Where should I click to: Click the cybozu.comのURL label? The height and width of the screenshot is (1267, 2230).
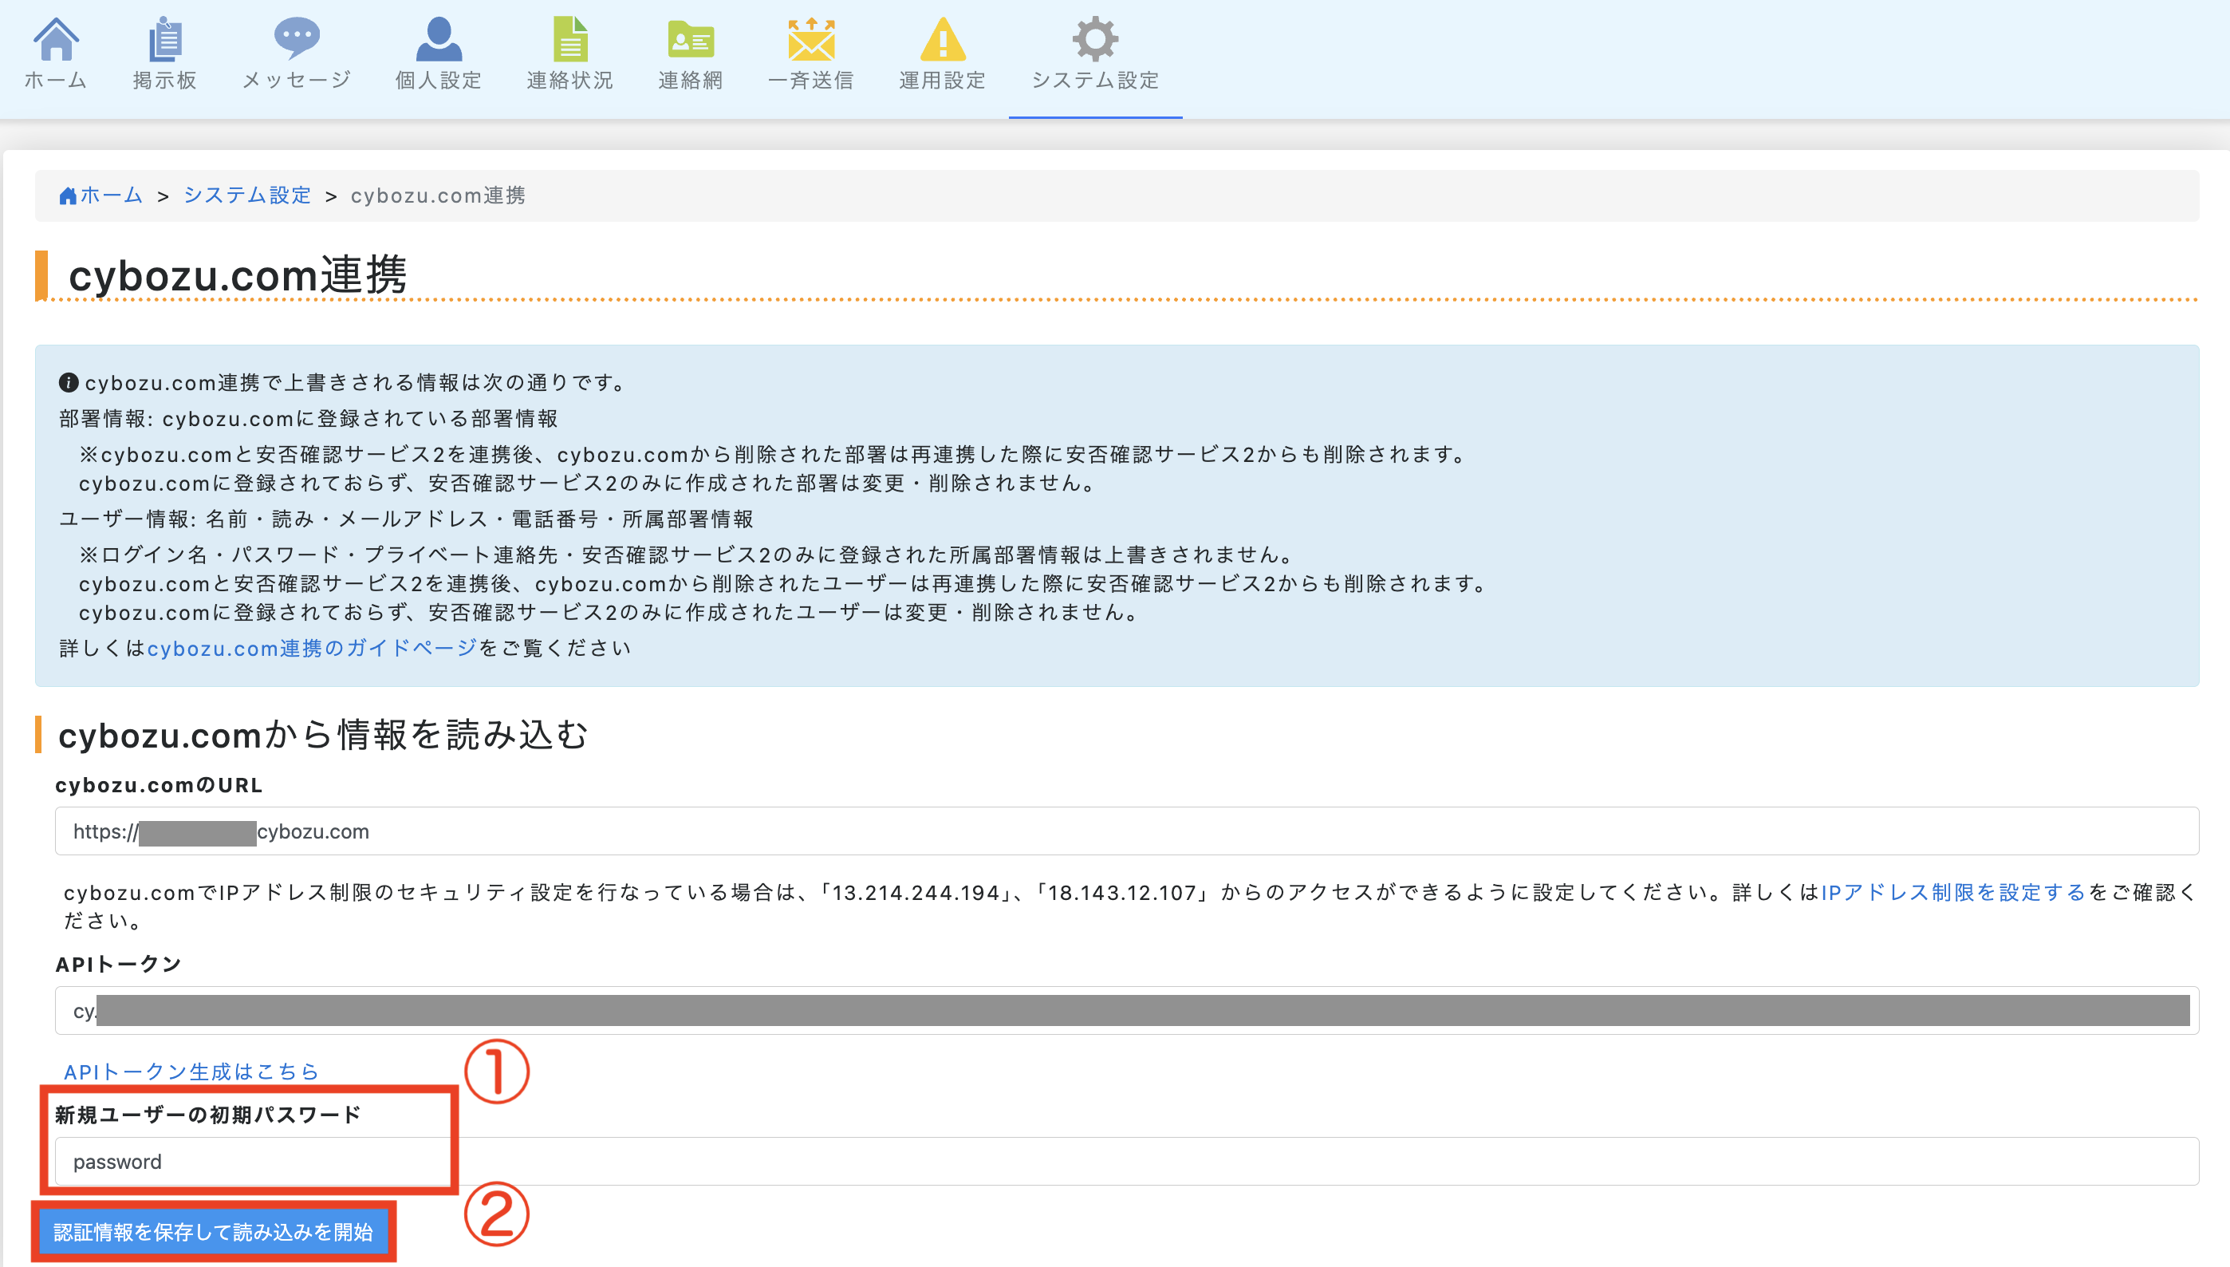coord(160,785)
